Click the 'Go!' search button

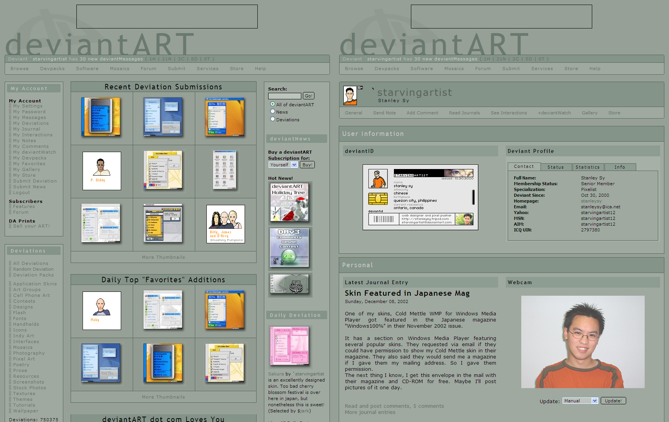point(309,96)
